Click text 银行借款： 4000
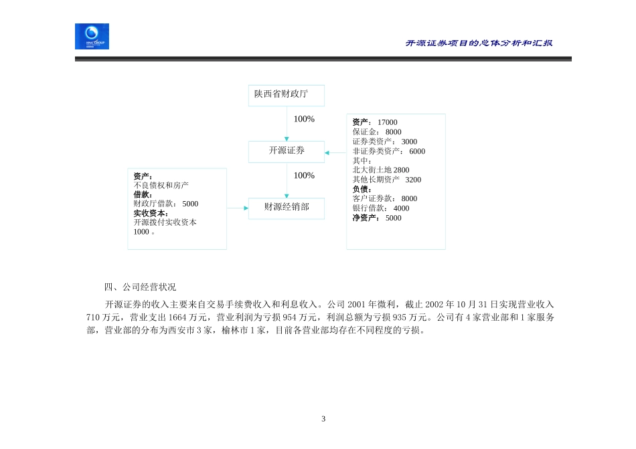Viewport: 636px width, 449px height. (x=381, y=208)
